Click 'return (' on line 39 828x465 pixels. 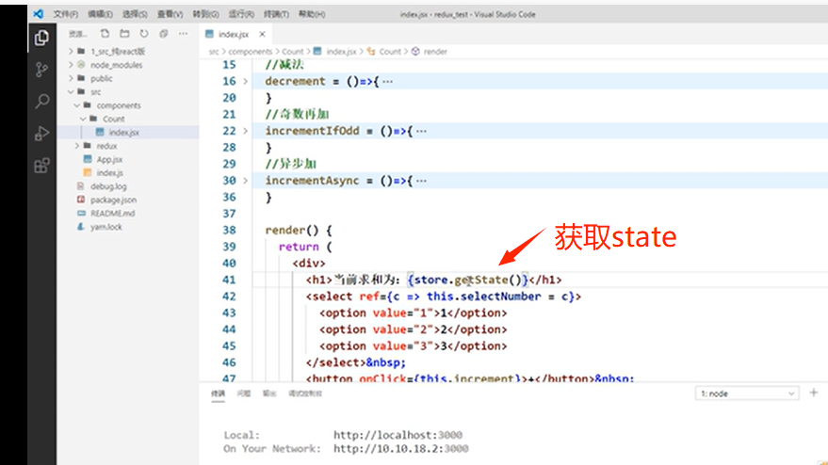[305, 247]
